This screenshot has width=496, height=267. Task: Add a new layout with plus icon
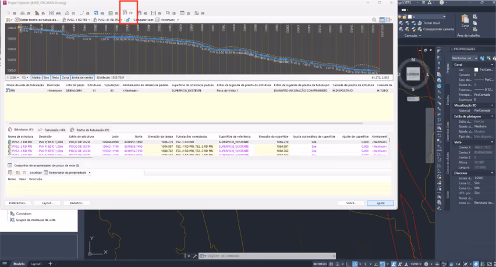pos(50,264)
